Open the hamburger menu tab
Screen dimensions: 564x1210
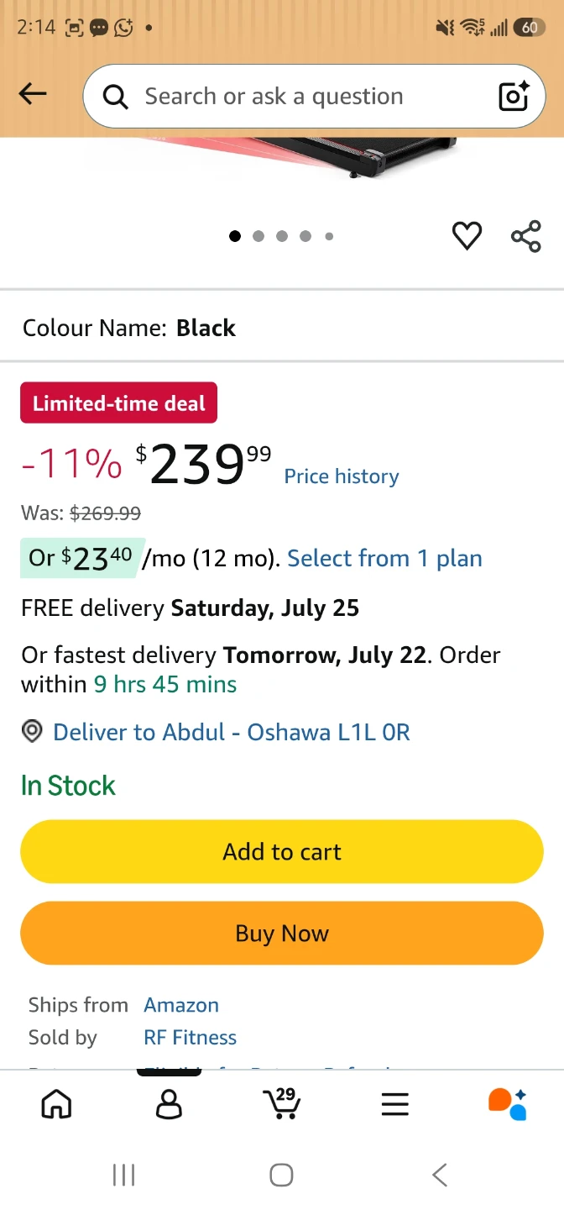[x=394, y=1103]
